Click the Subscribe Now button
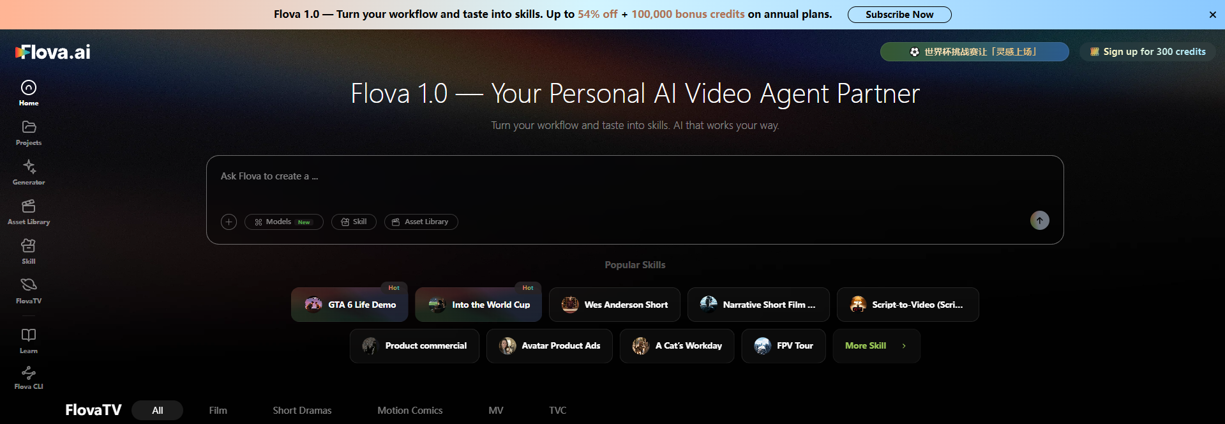The image size is (1225, 424). [x=899, y=15]
